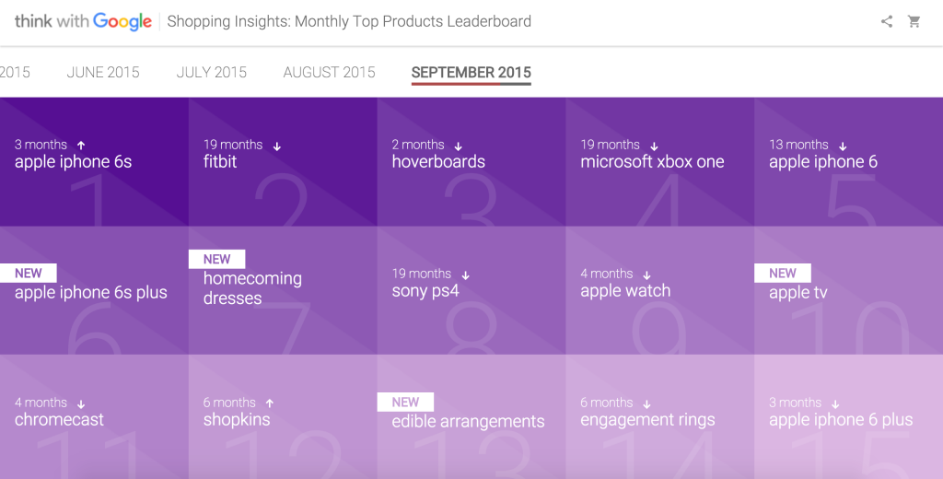Click the Google logo
This screenshot has width=943, height=479.
[x=122, y=22]
